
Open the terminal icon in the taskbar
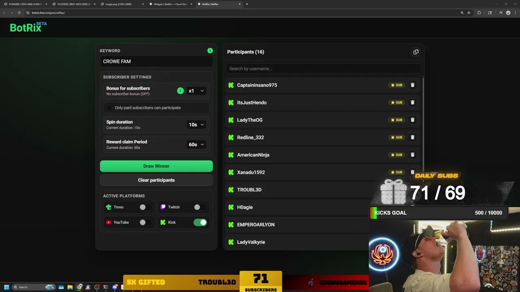click(x=106, y=287)
